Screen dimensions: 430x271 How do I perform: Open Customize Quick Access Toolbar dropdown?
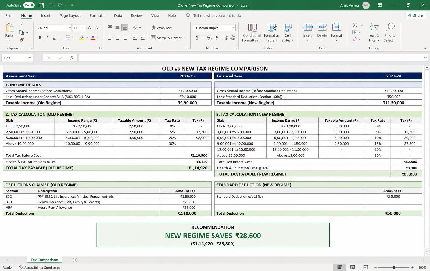[72, 5]
